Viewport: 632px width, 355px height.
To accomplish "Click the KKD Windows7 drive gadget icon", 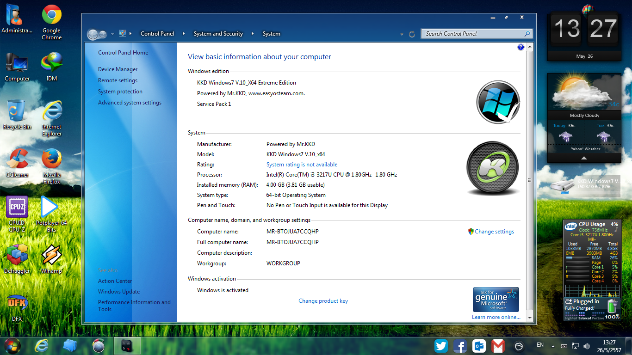I will (x=563, y=186).
